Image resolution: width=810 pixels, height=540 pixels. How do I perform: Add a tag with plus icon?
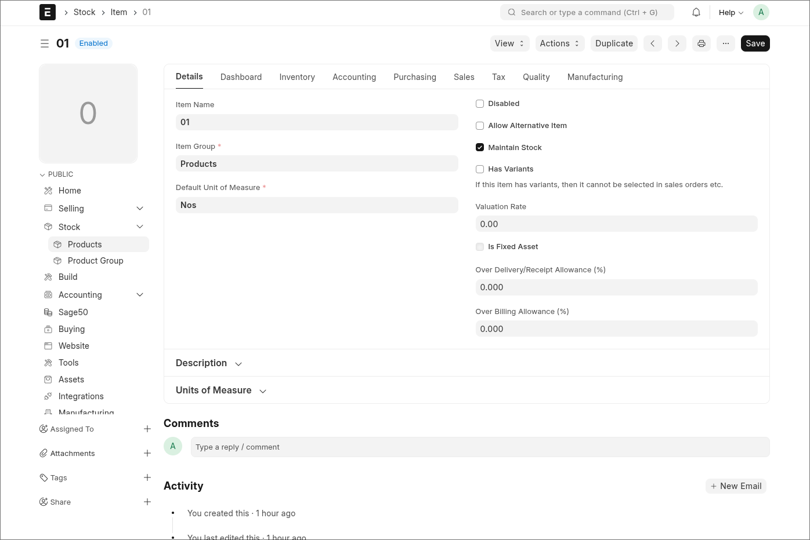coord(147,477)
